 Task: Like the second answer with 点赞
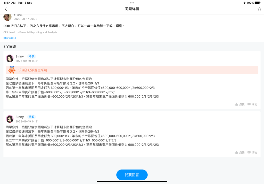(240, 152)
